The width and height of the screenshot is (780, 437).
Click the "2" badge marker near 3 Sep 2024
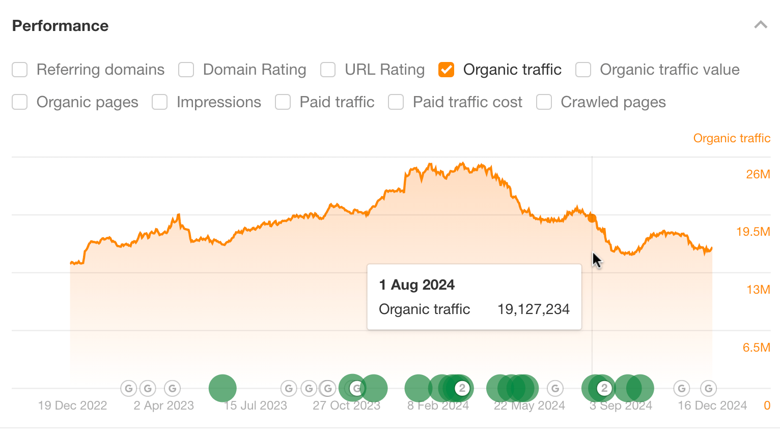tap(604, 388)
